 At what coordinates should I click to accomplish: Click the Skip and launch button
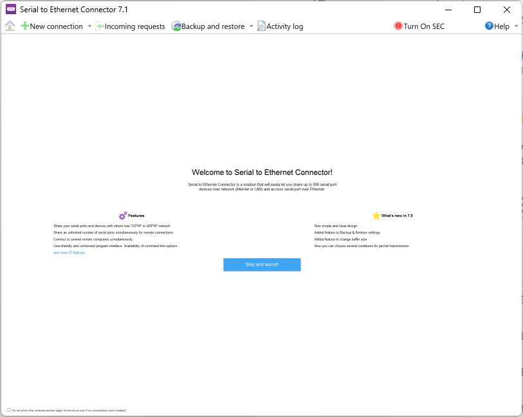point(262,264)
